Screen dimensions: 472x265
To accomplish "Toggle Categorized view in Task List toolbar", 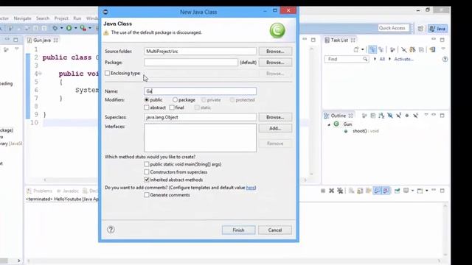I will click(372, 49).
